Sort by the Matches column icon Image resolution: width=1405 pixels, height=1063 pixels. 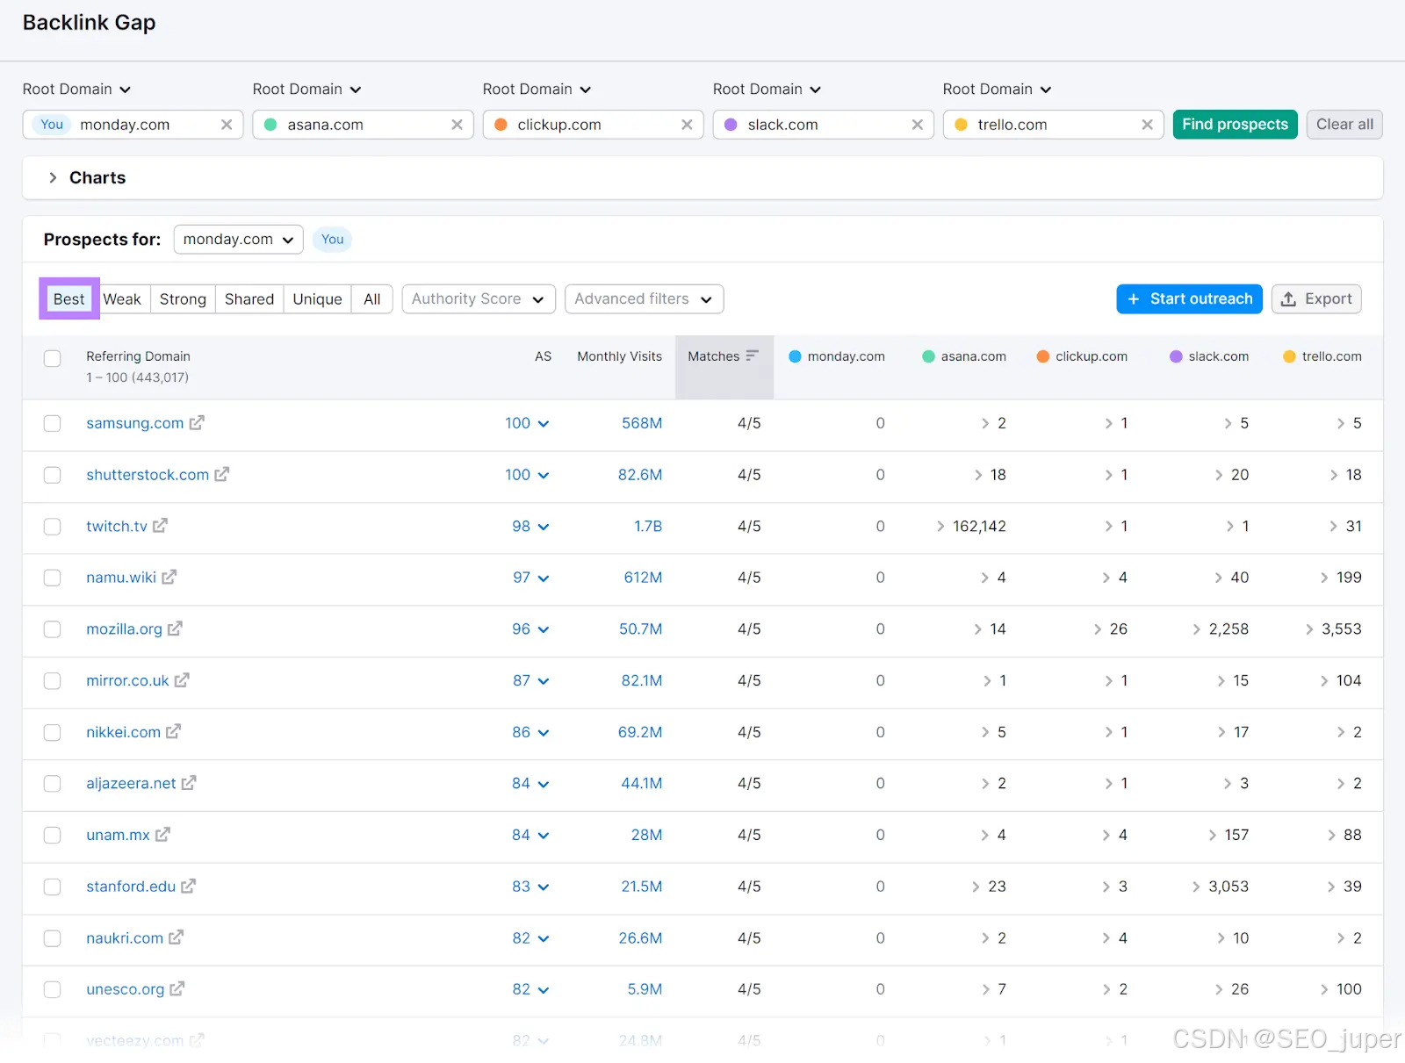click(x=752, y=356)
